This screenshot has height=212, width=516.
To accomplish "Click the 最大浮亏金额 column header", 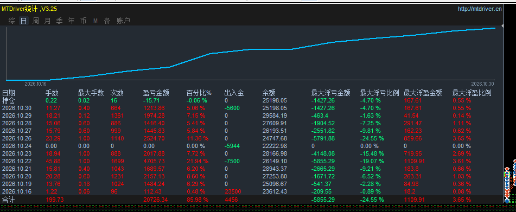I will [x=331, y=93].
